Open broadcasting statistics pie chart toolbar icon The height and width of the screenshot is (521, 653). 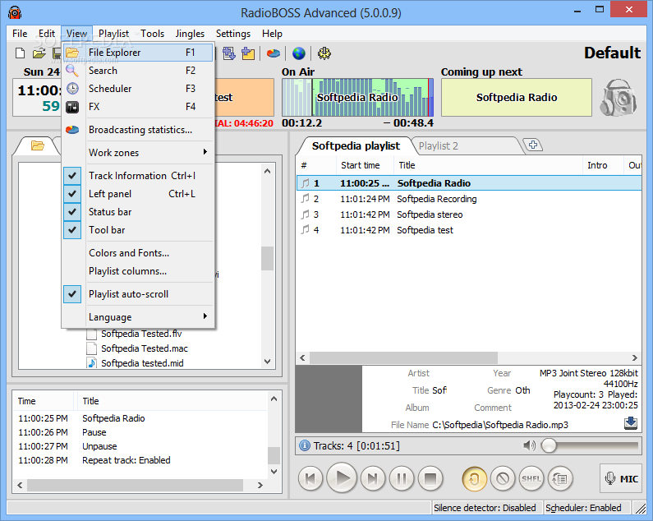point(274,53)
